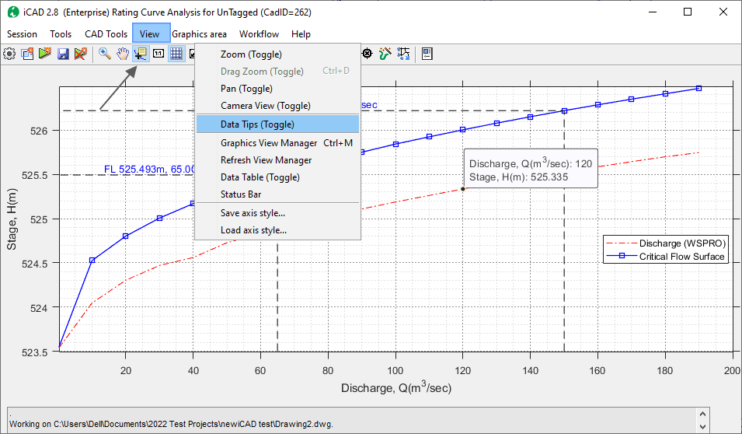This screenshot has height=434, width=742.
Task: Activate the hand pan tool
Action: tap(123, 54)
